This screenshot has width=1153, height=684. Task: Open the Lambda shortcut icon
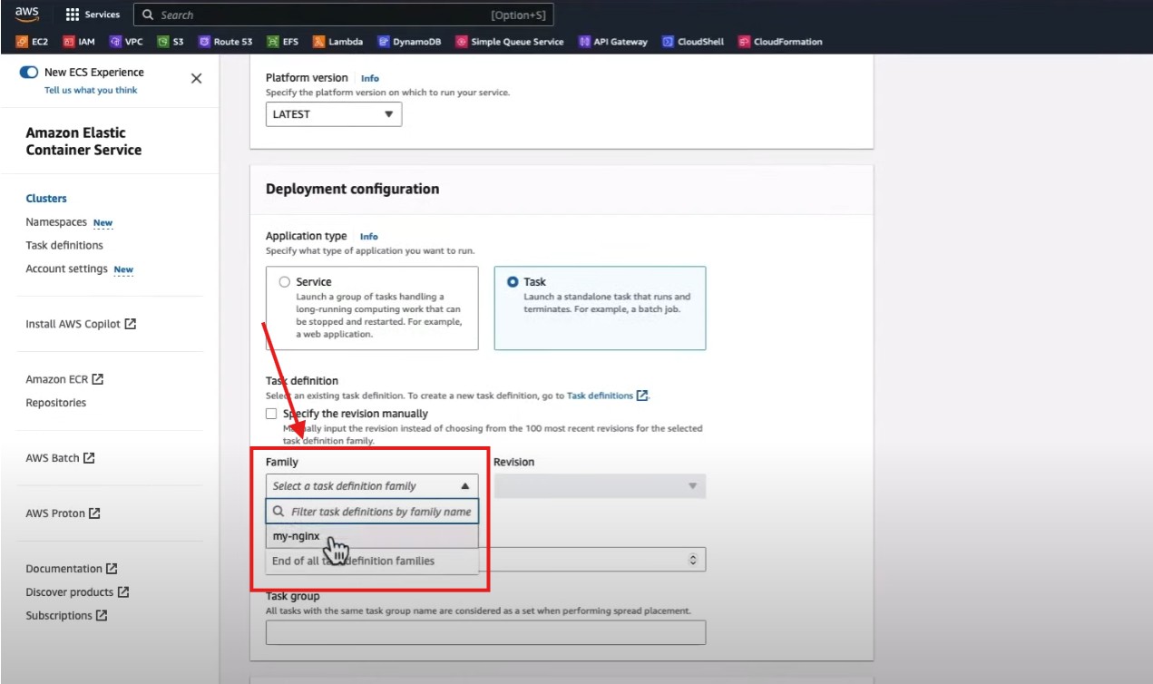click(x=318, y=42)
